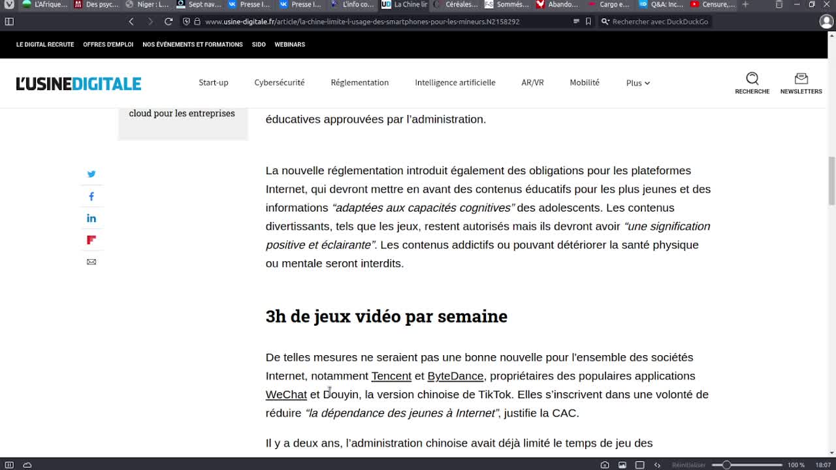Click the L'Usine Digitale logo

point(78,84)
